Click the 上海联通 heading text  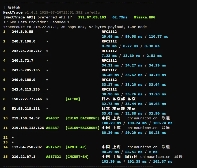(x=12, y=8)
